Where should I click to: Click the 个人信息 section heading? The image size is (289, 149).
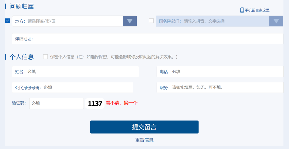tap(22, 57)
